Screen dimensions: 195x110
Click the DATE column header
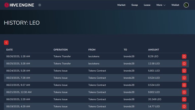click(x=9, y=50)
